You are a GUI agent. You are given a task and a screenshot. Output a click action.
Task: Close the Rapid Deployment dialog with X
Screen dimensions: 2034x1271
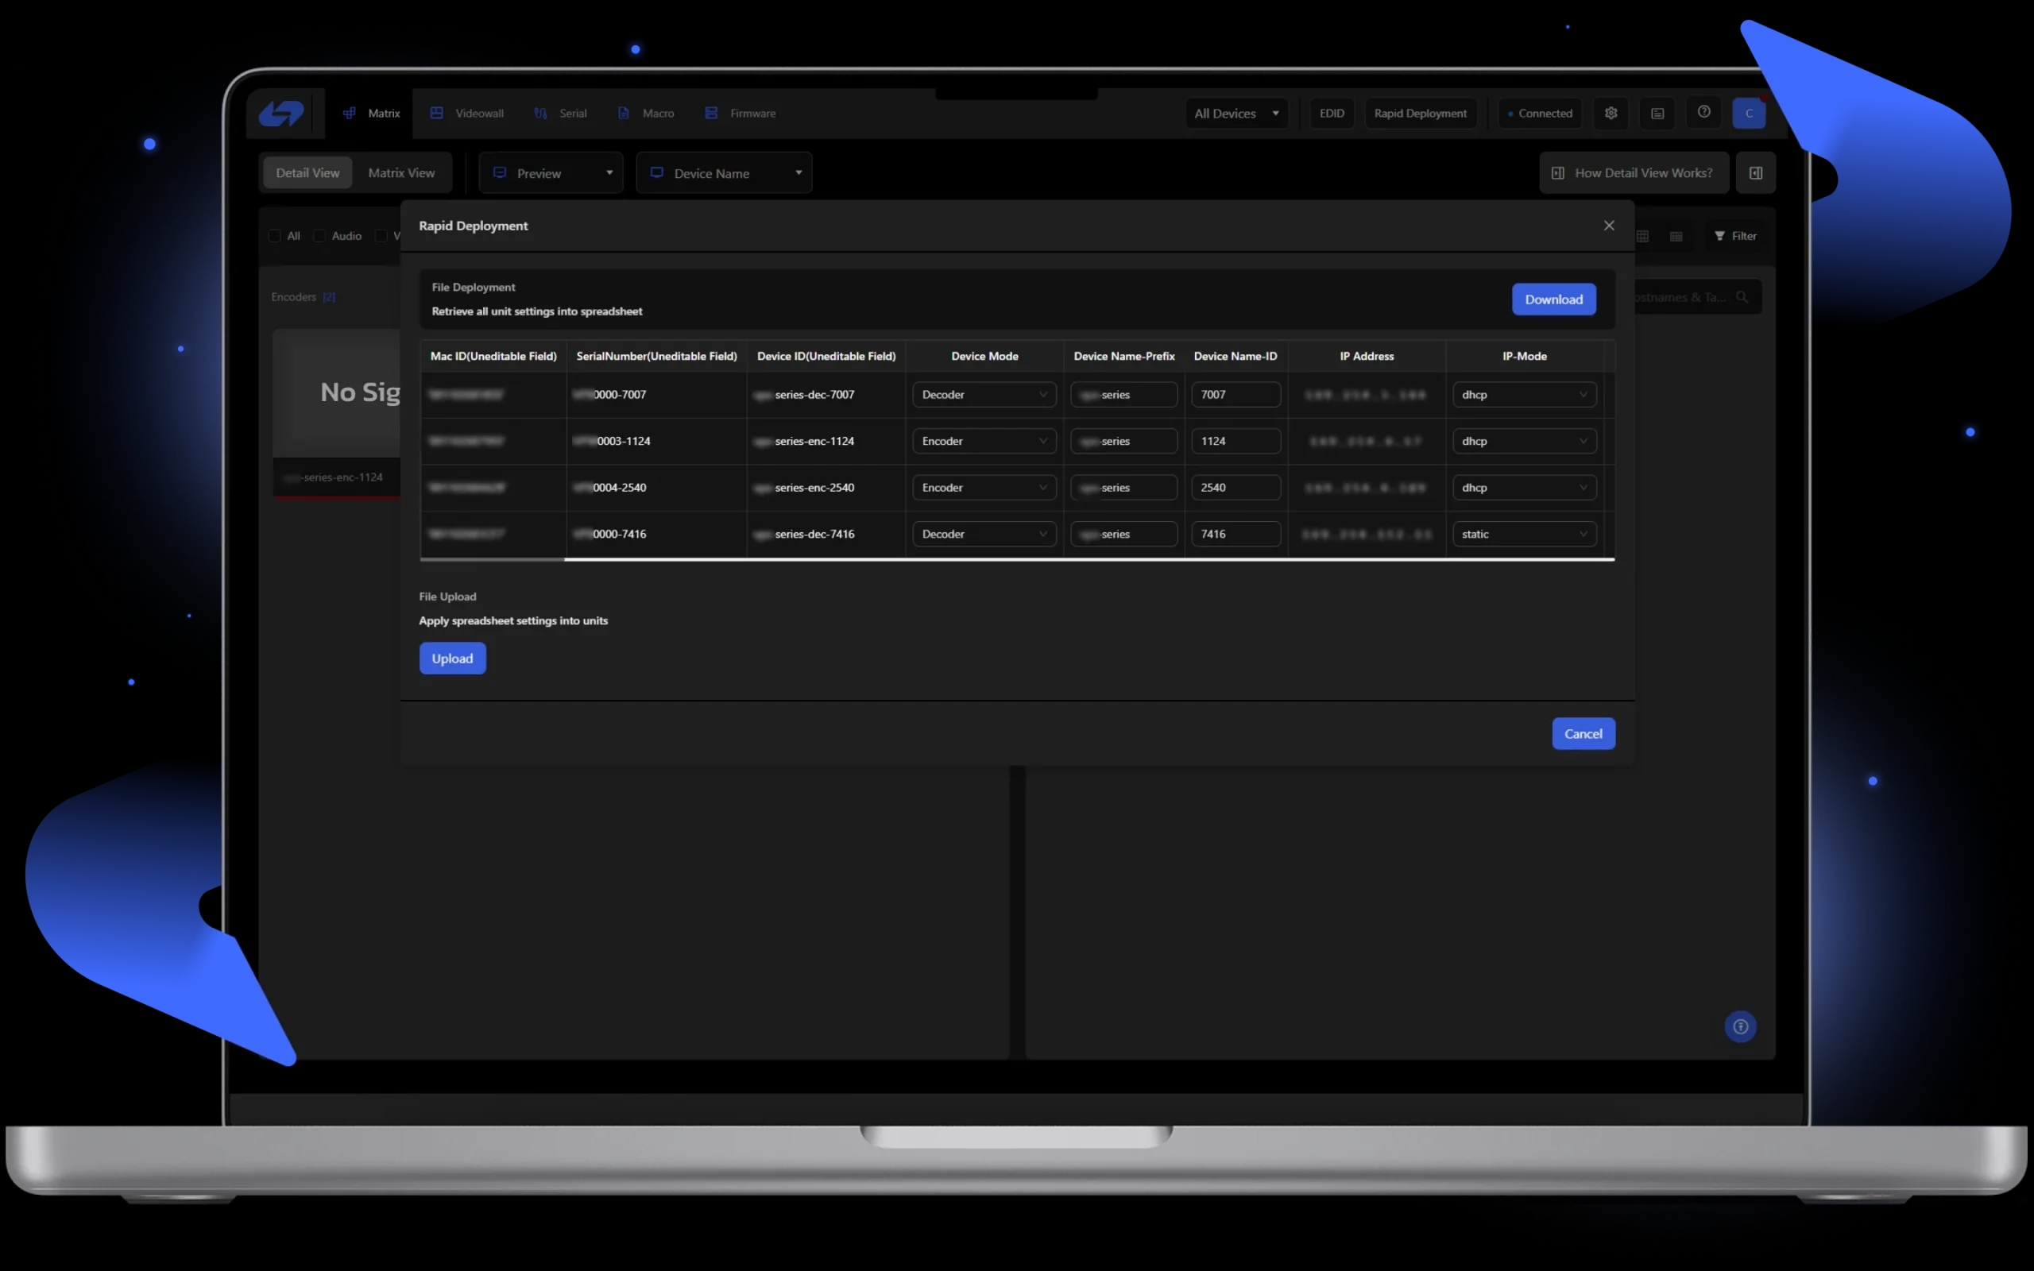tap(1608, 226)
